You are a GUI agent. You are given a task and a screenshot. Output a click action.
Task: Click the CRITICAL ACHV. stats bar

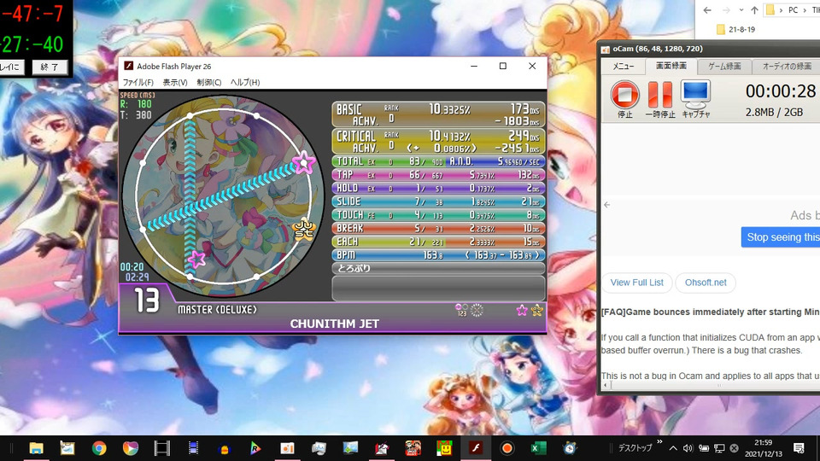tap(438, 142)
